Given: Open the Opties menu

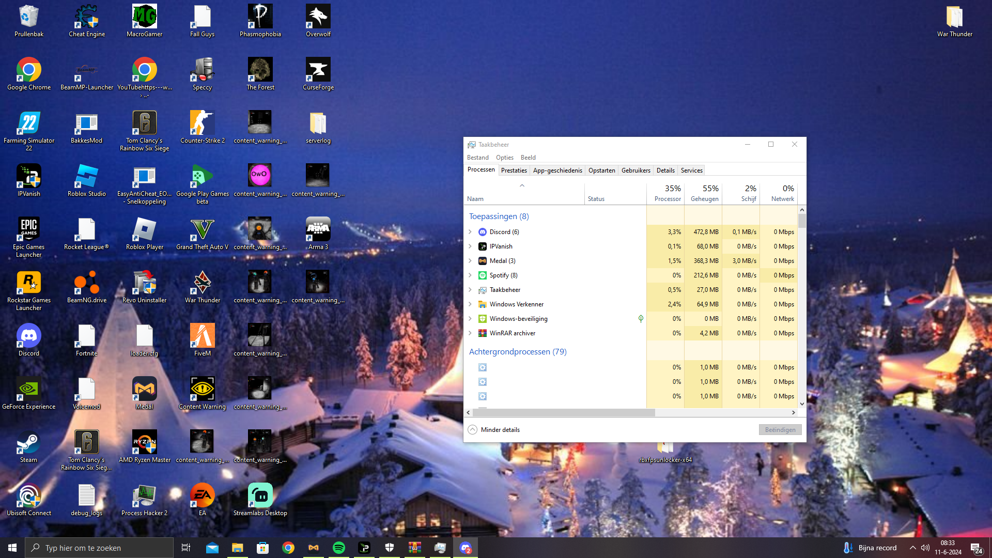Looking at the screenshot, I should pyautogui.click(x=504, y=158).
